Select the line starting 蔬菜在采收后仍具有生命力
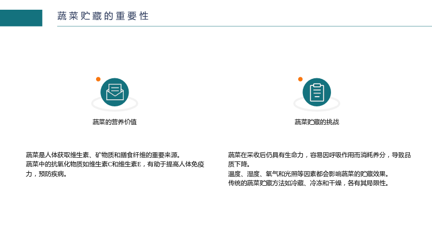The image size is (432, 243). click(x=319, y=155)
